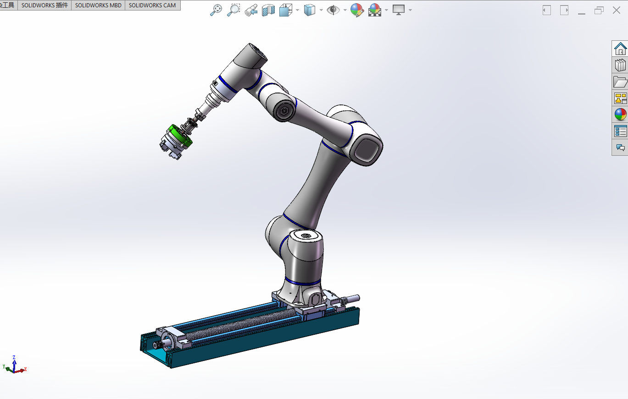Open File Explorer task pane folder tab

click(x=620, y=82)
